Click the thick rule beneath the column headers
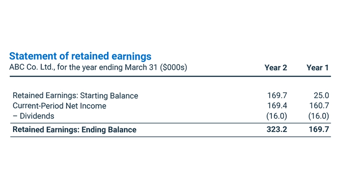The image size is (342, 192). tap(170, 76)
